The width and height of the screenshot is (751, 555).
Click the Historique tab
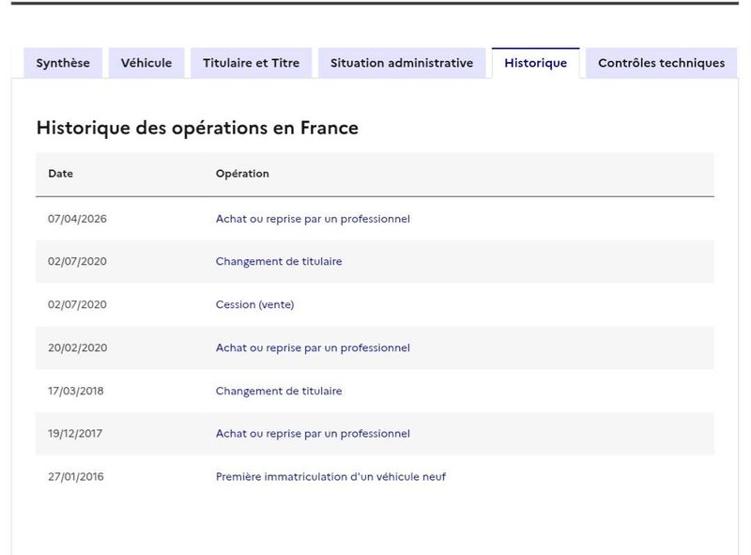535,63
